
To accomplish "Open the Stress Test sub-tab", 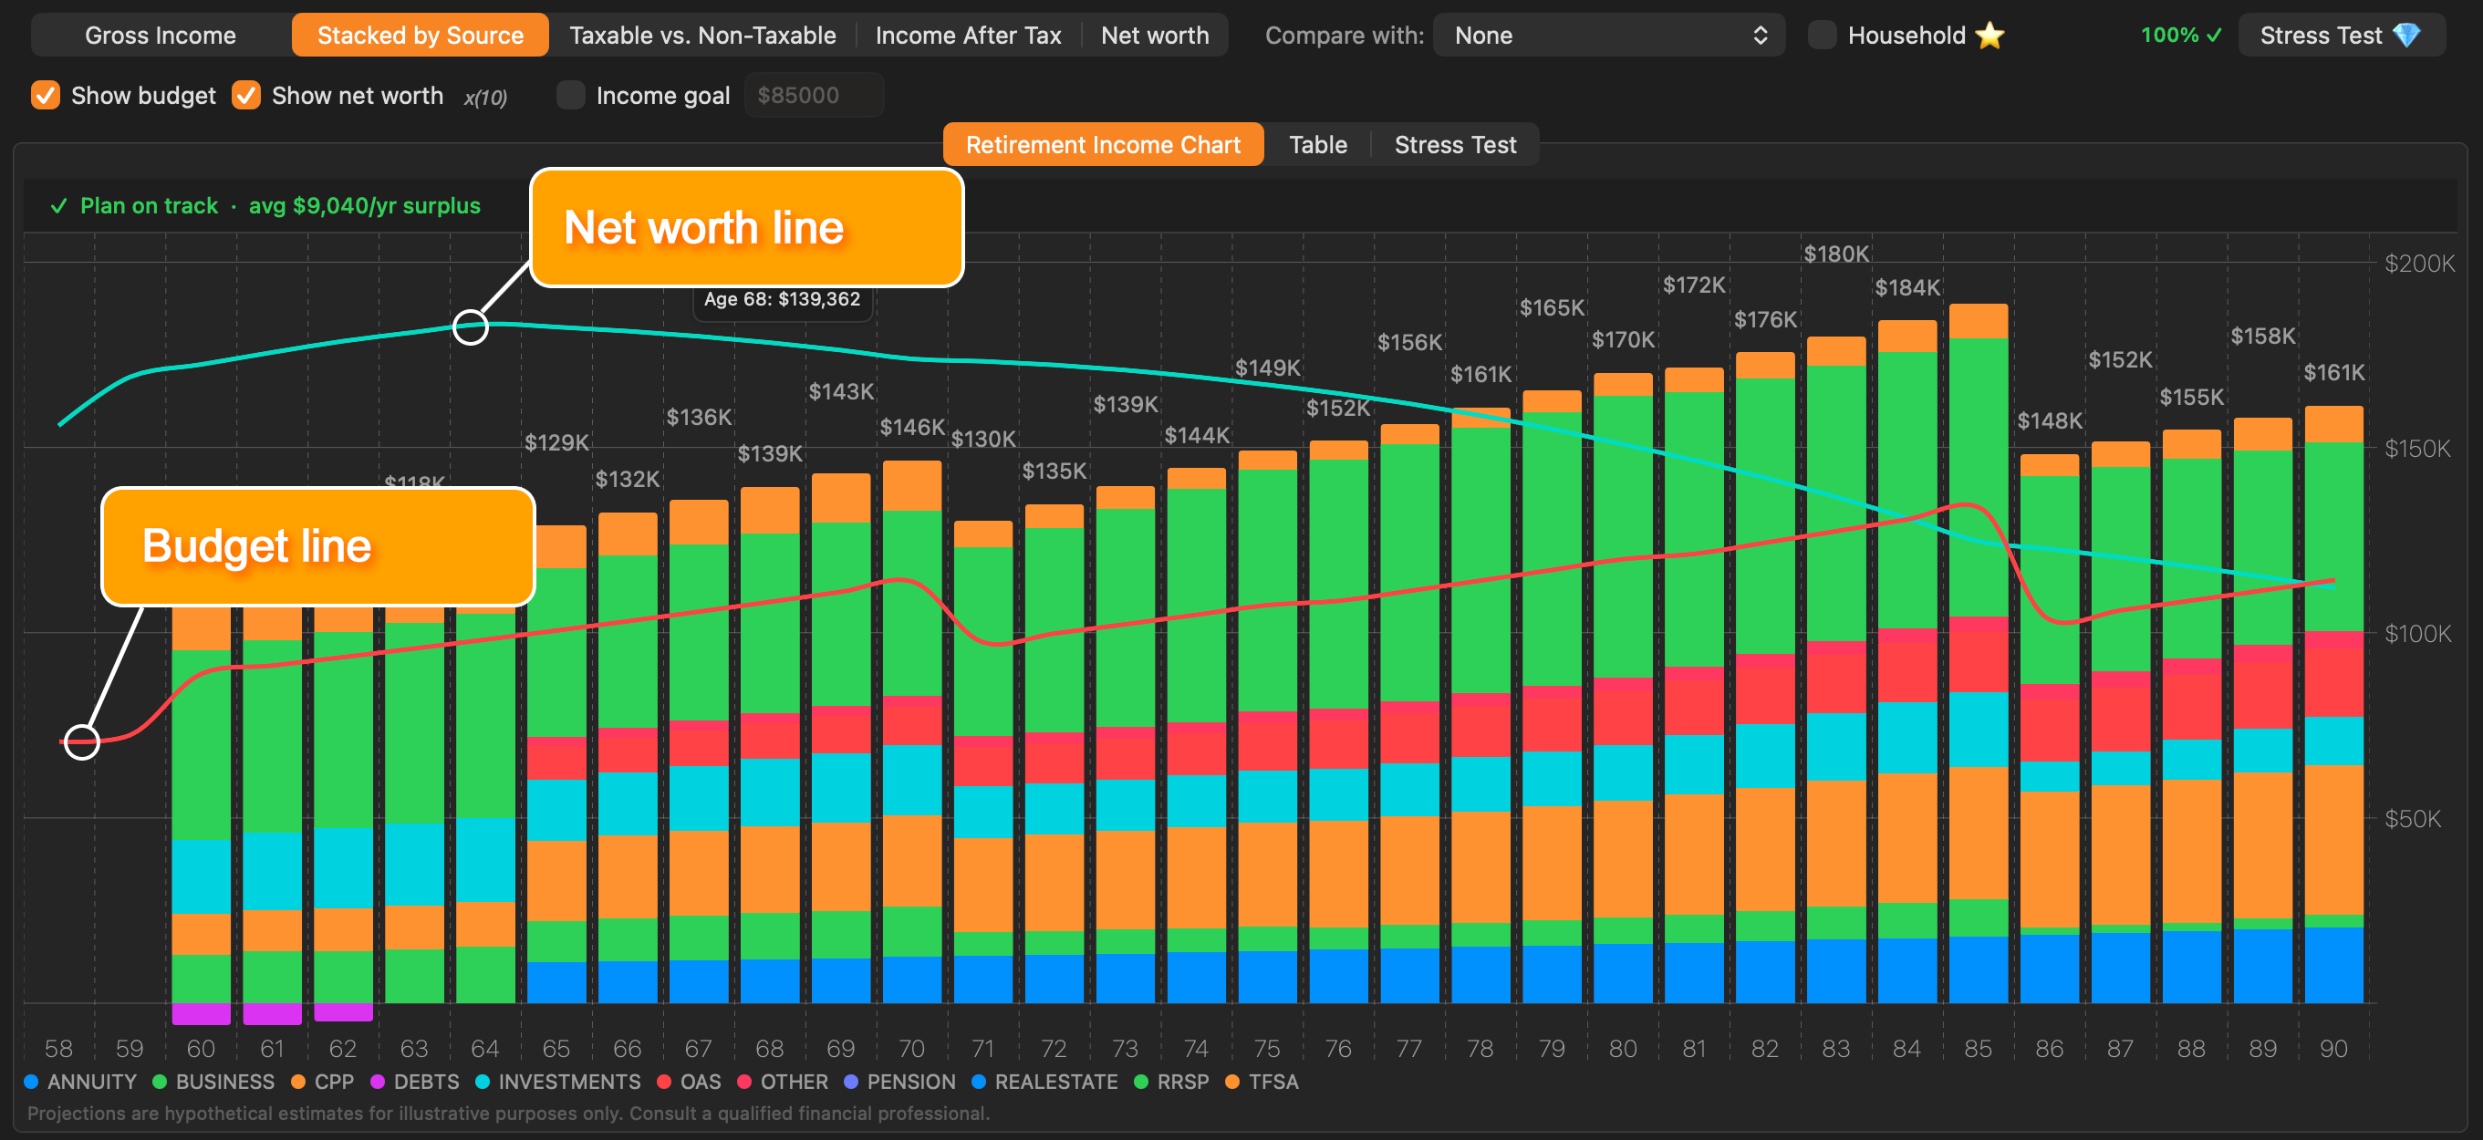I will (1455, 144).
